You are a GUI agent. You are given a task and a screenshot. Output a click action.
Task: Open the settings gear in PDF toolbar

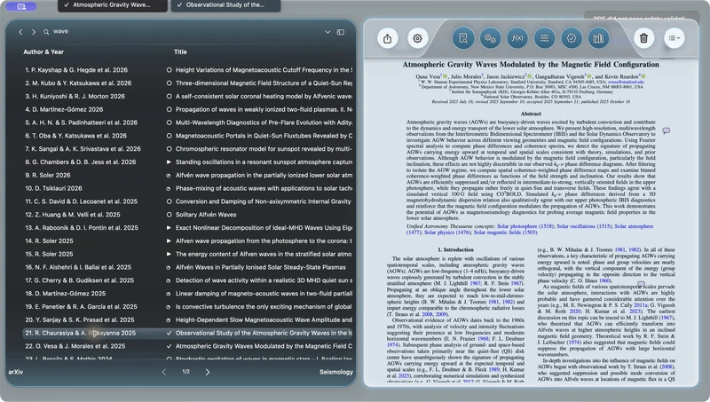pyautogui.click(x=417, y=38)
